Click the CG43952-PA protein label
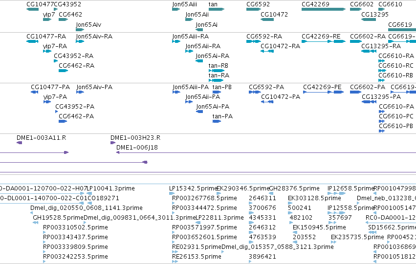The width and height of the screenshot is (416, 264). [x=75, y=107]
